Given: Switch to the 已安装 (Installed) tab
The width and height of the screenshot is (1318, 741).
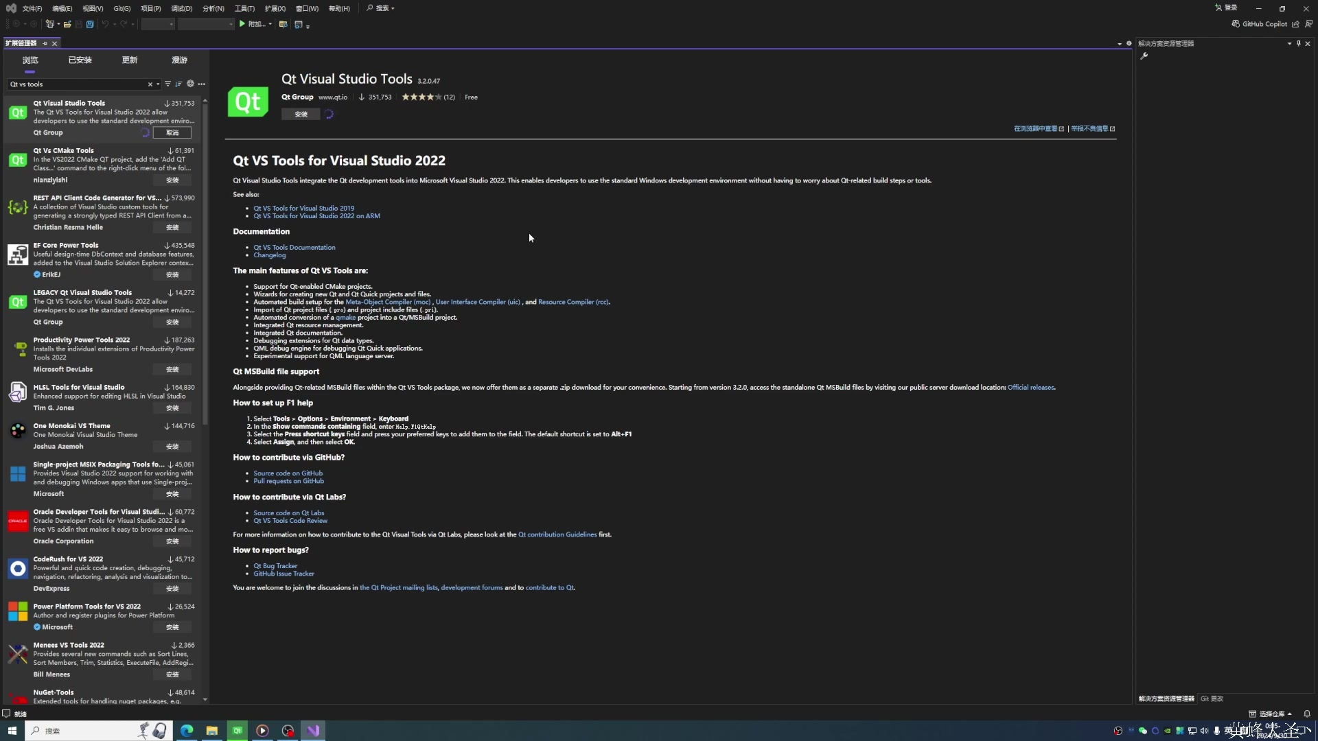Looking at the screenshot, I should pyautogui.click(x=80, y=60).
